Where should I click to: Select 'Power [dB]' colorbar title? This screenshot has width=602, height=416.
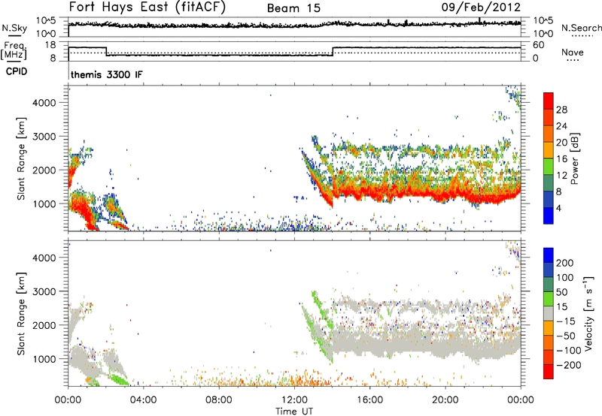(575, 158)
